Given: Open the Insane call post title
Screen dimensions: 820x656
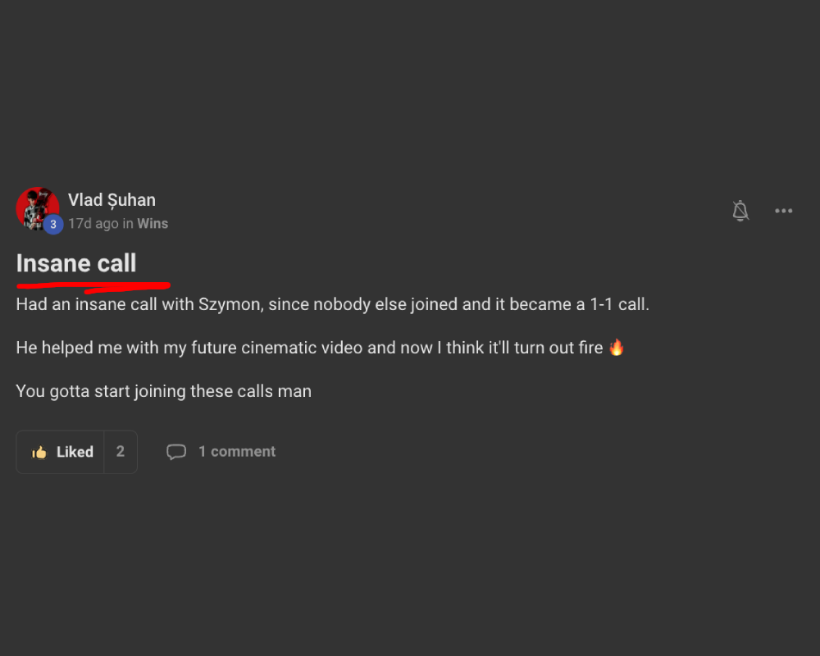Looking at the screenshot, I should [76, 264].
